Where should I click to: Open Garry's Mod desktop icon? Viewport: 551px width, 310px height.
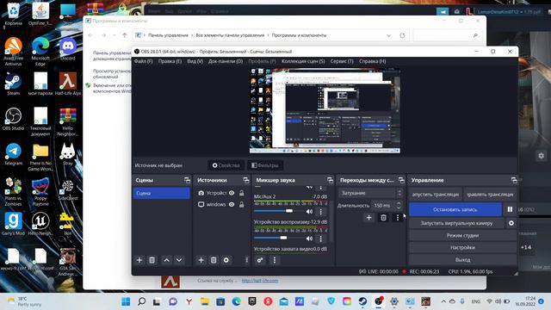click(14, 224)
